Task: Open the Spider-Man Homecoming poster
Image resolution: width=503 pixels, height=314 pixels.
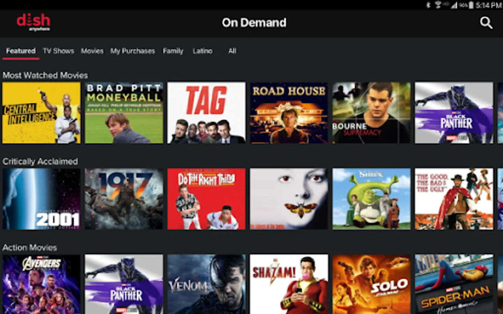Action: tap(454, 284)
